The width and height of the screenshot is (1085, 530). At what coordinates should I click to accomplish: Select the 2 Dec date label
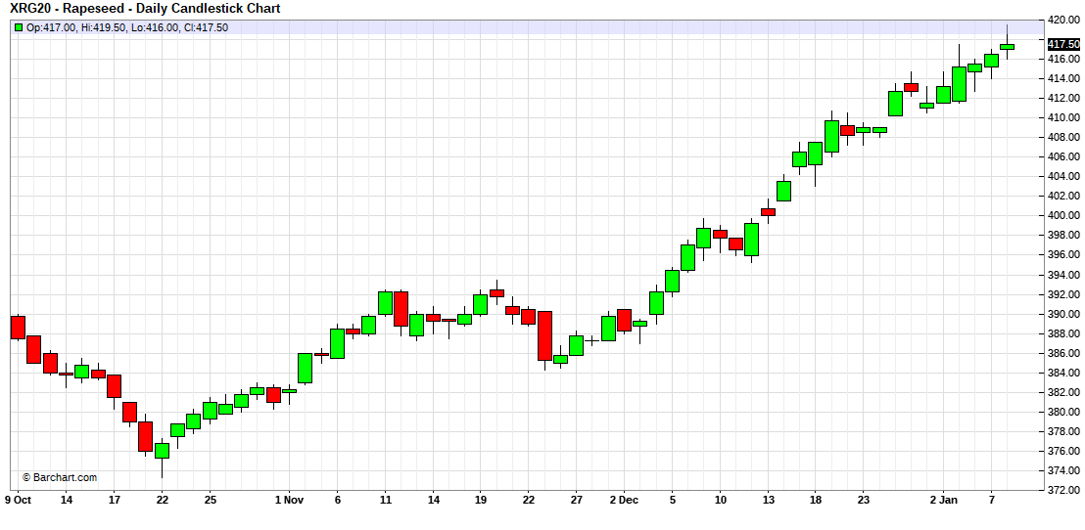click(623, 500)
